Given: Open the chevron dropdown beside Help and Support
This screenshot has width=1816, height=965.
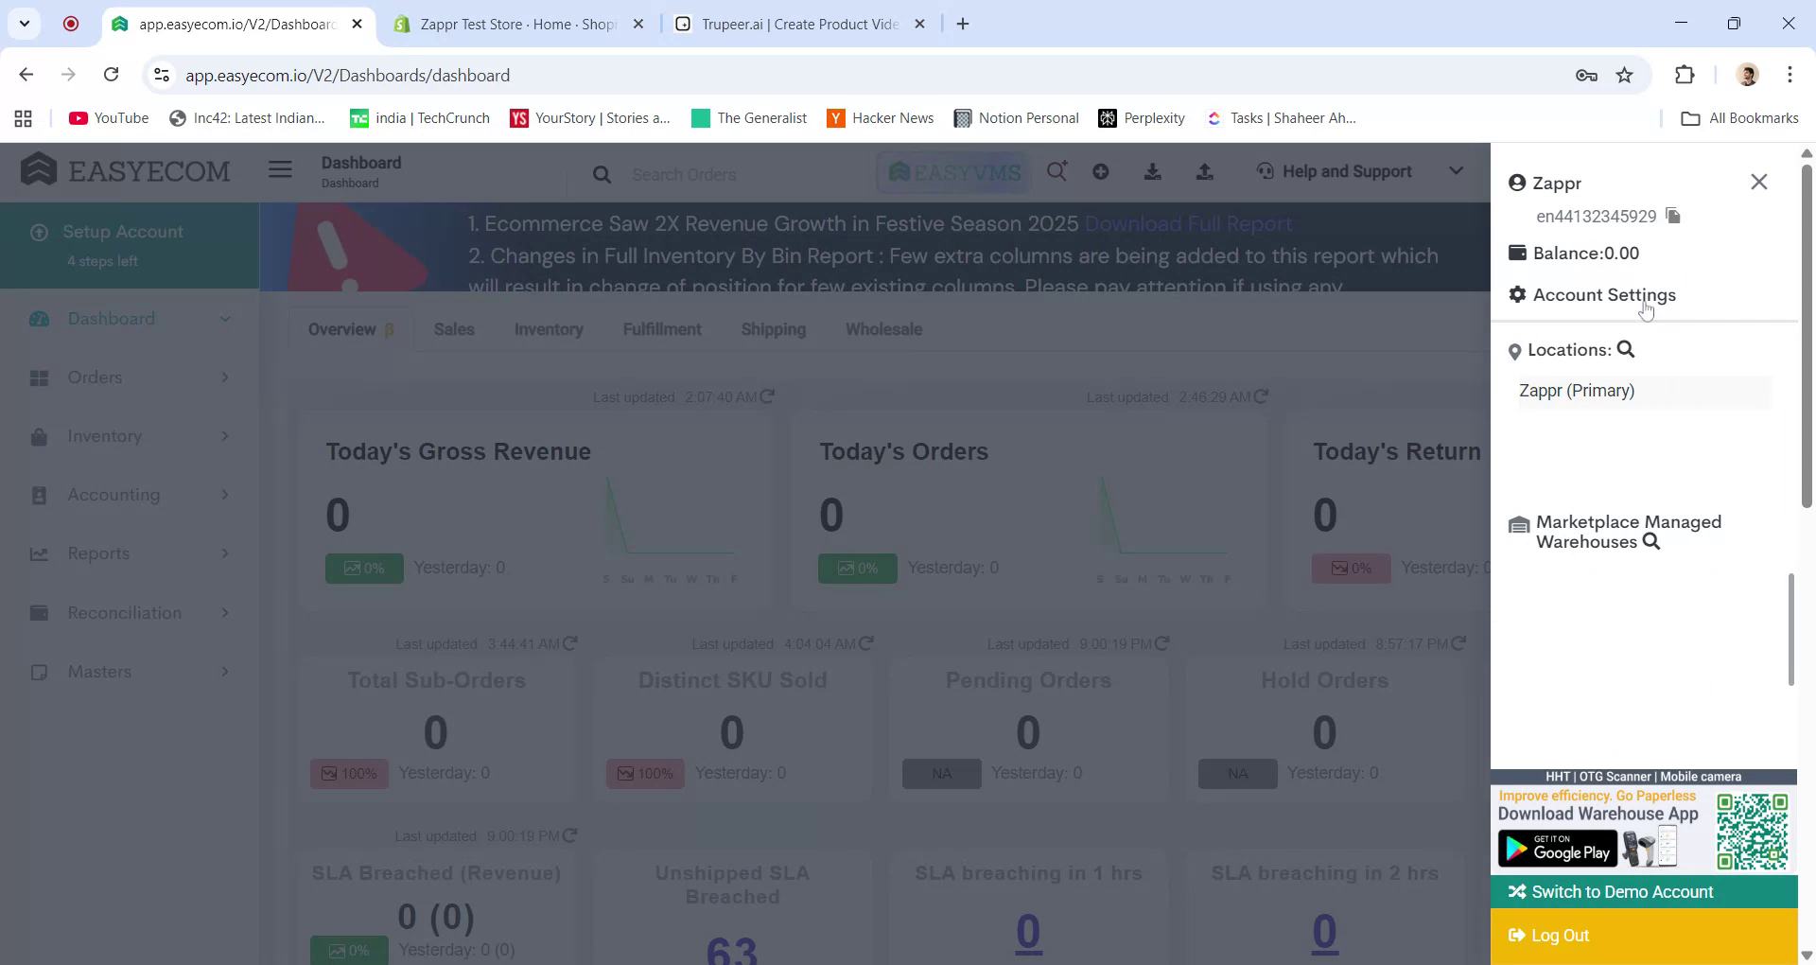Looking at the screenshot, I should click(1455, 171).
